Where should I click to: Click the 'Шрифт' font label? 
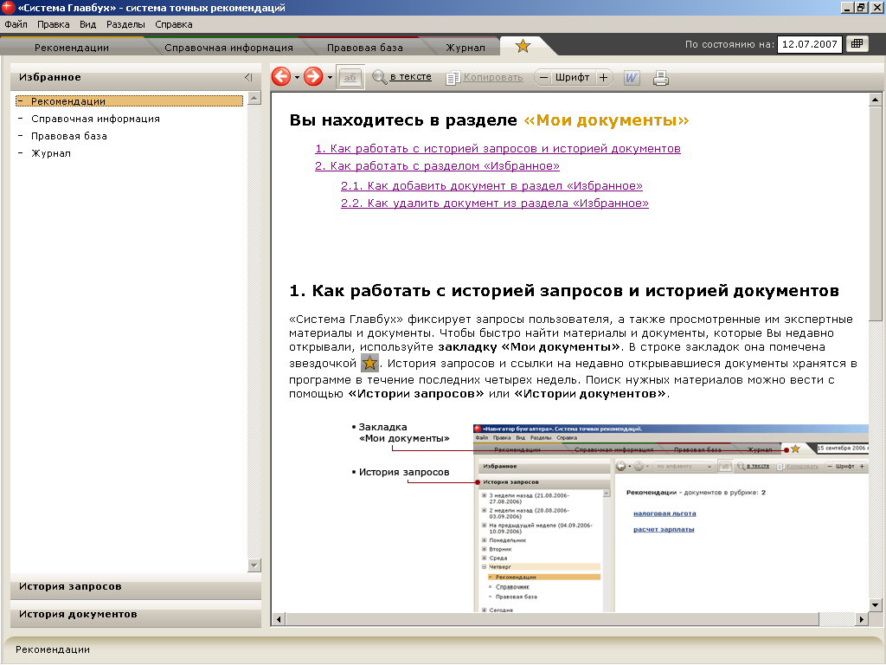click(x=572, y=77)
